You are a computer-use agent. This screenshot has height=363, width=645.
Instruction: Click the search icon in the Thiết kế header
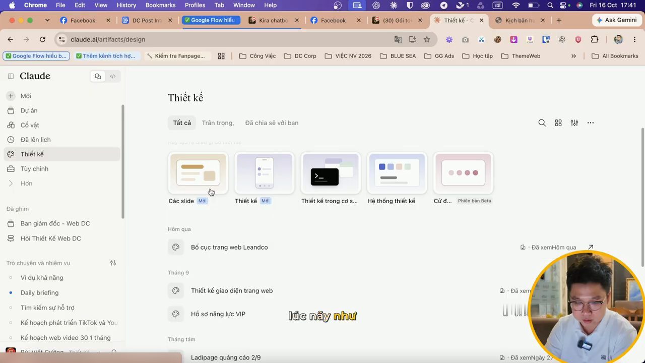pos(542,123)
